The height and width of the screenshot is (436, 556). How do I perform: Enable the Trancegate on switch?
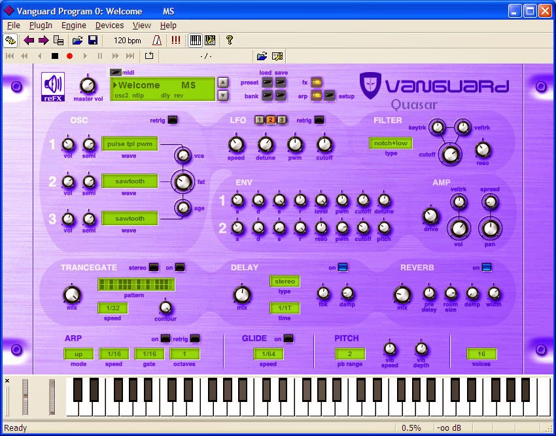[180, 268]
